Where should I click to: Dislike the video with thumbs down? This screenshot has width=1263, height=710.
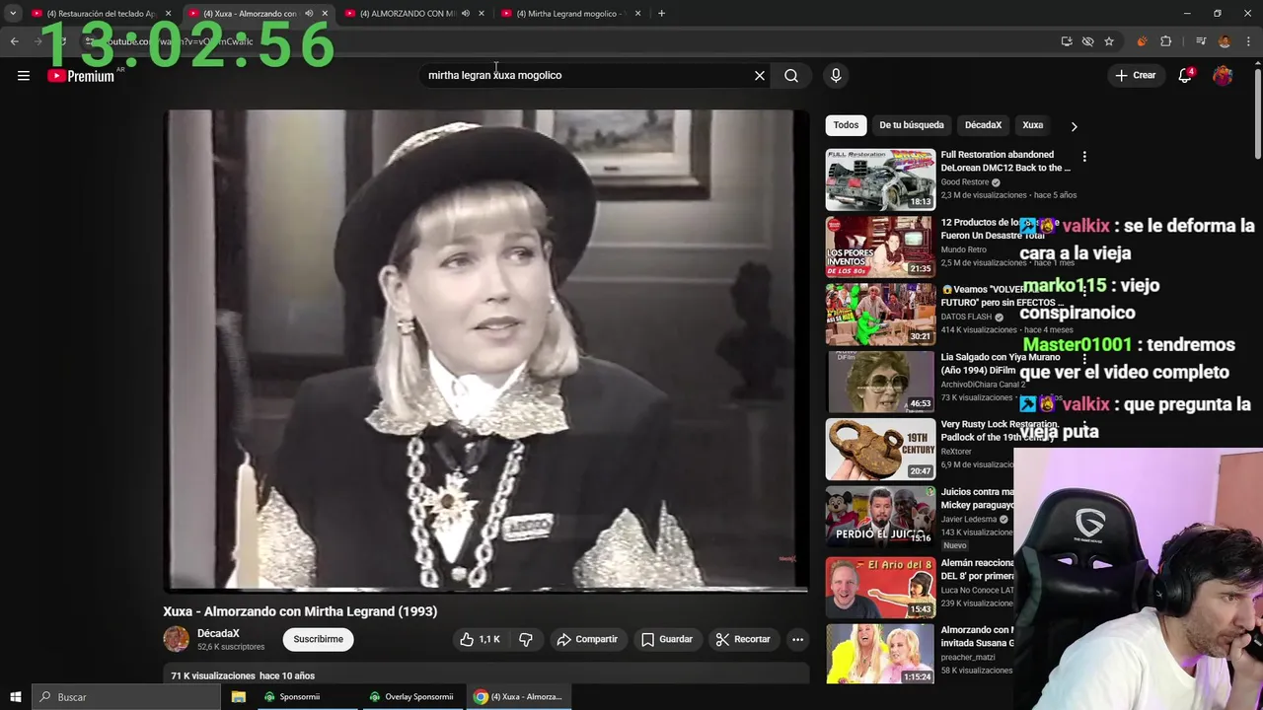526,639
